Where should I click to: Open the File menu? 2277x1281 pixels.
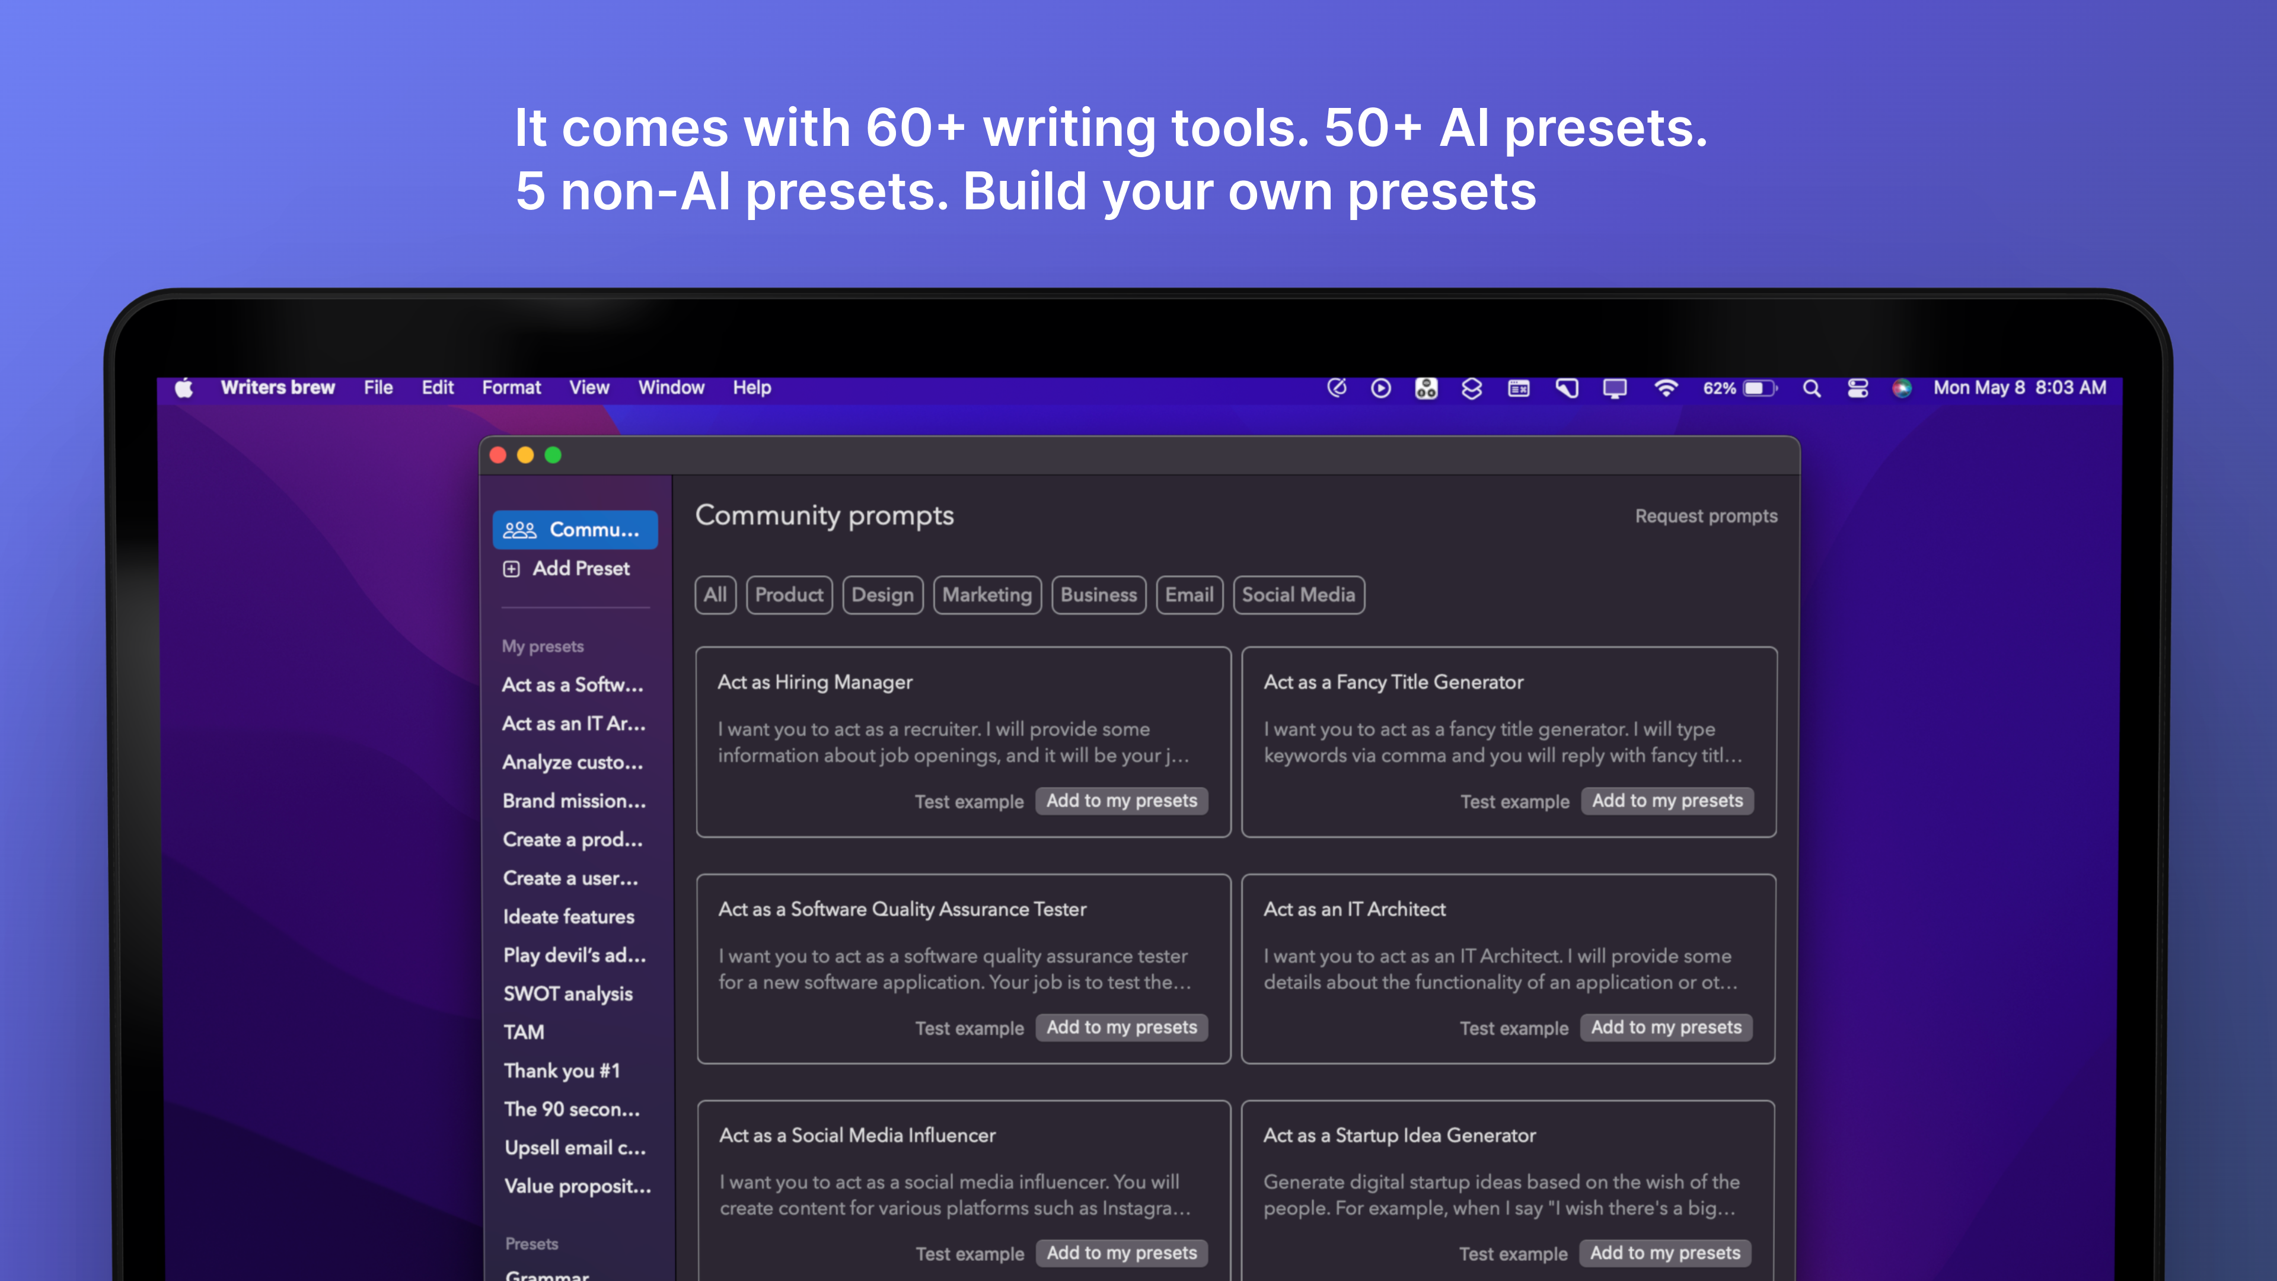pos(378,387)
